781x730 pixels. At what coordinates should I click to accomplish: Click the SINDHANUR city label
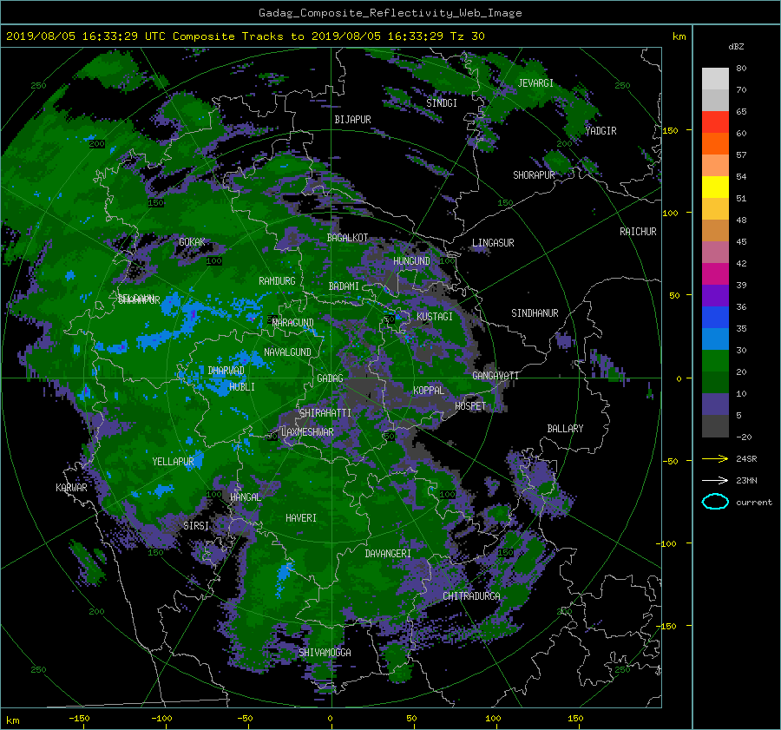[535, 313]
